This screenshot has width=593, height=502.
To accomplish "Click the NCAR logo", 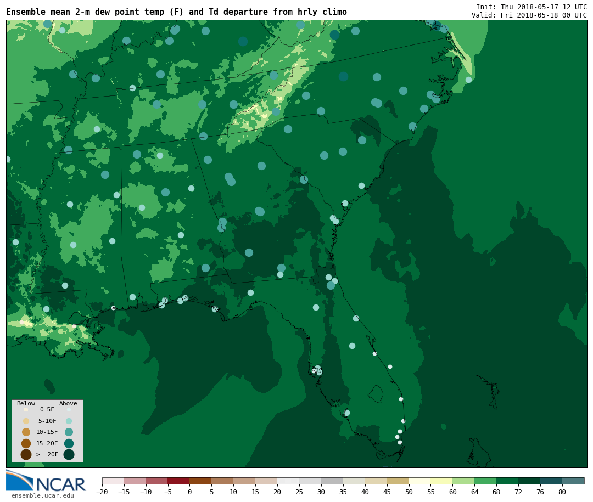I will coord(46,481).
